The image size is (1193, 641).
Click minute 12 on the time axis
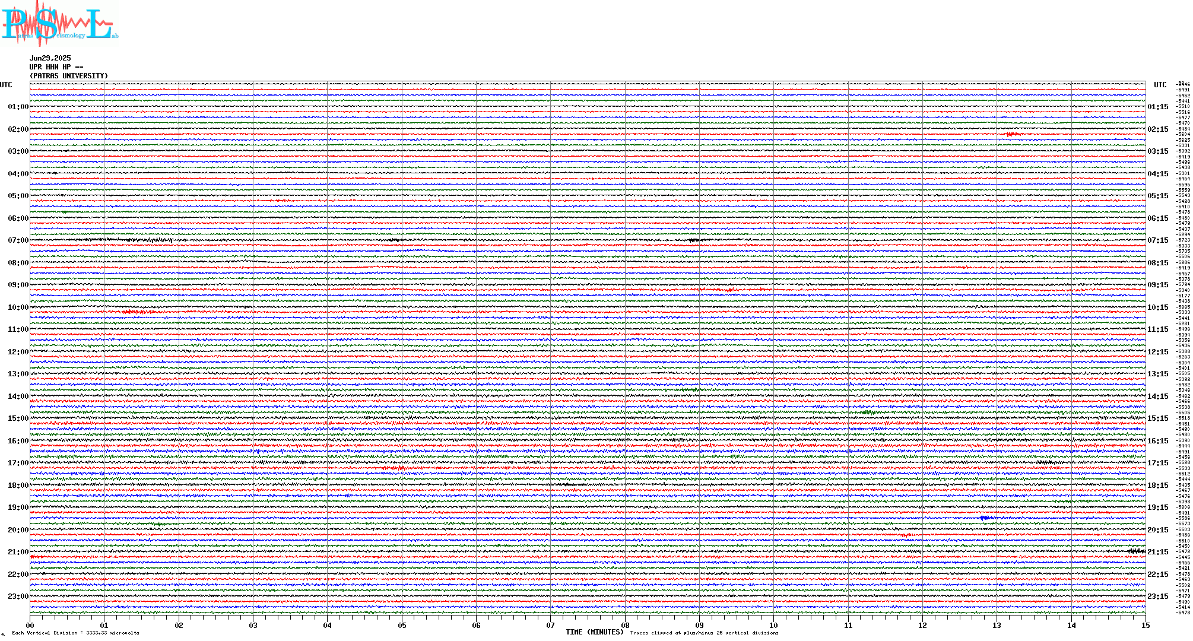(923, 625)
